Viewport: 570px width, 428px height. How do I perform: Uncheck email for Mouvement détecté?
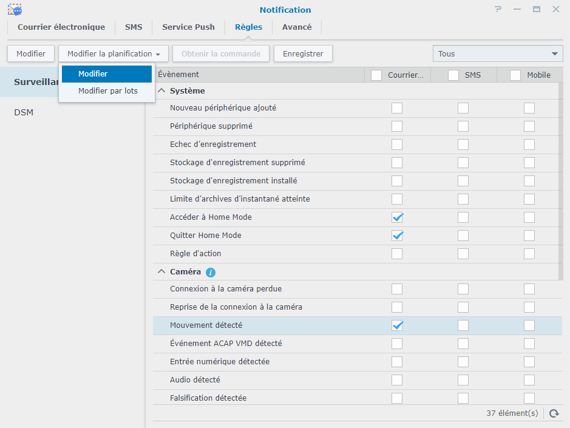point(397,325)
